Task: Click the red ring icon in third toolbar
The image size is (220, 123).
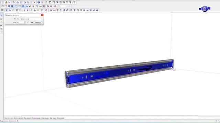Action: pyautogui.click(x=46, y=10)
